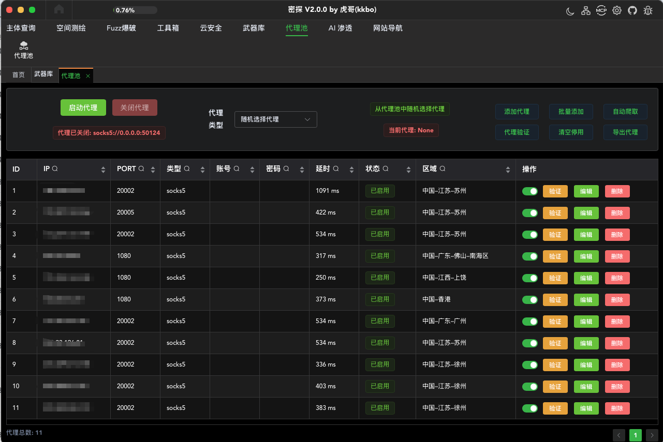Click 验证 button in row 10

[x=555, y=387]
